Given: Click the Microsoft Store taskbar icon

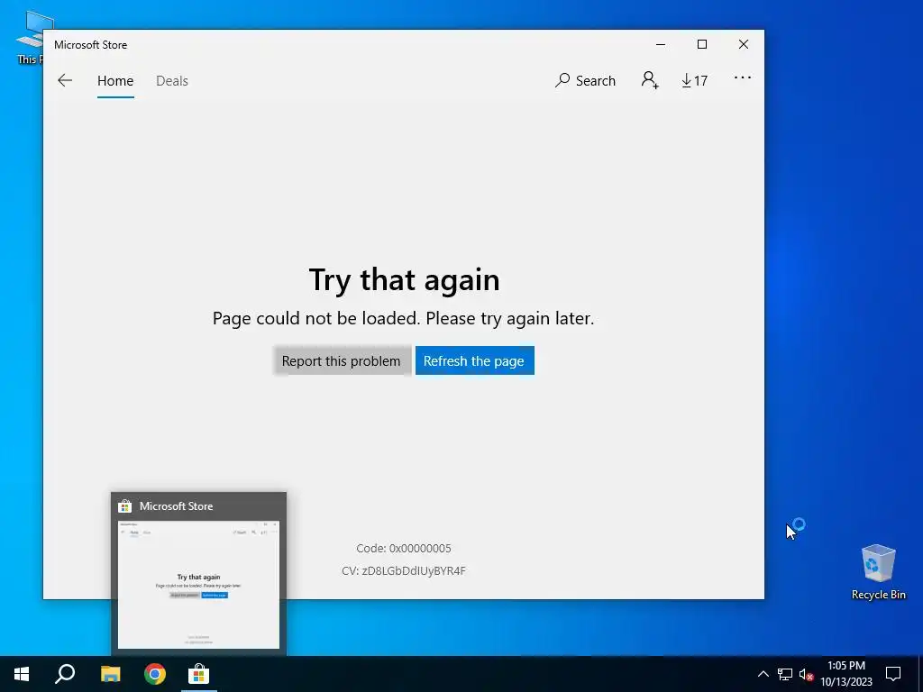Looking at the screenshot, I should pyautogui.click(x=198, y=674).
